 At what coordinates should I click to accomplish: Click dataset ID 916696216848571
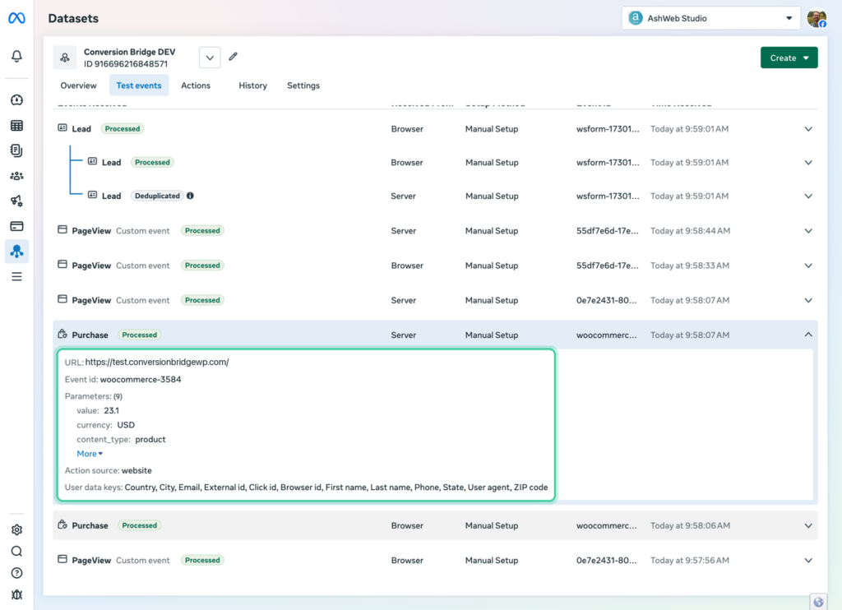[126, 63]
